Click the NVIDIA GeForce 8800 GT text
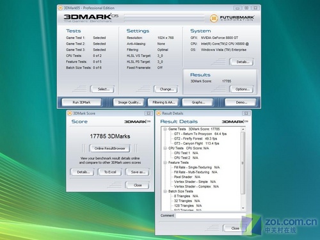This screenshot has width=320, height=240. click(x=220, y=38)
